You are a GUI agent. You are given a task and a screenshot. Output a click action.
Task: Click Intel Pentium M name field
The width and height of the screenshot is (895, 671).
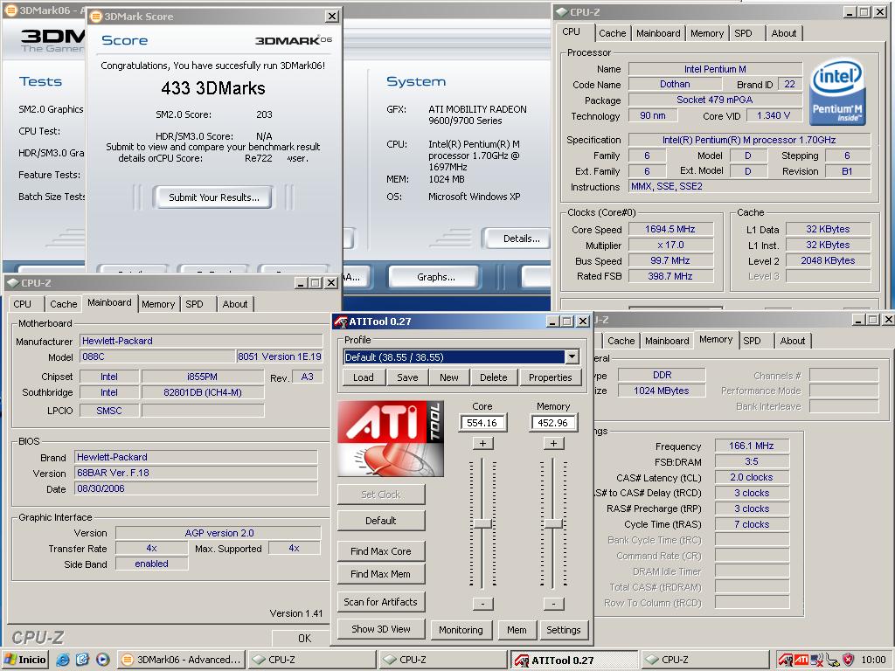coord(715,69)
